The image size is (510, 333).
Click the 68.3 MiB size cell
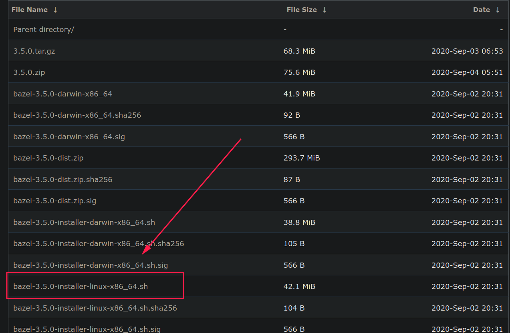299,51
